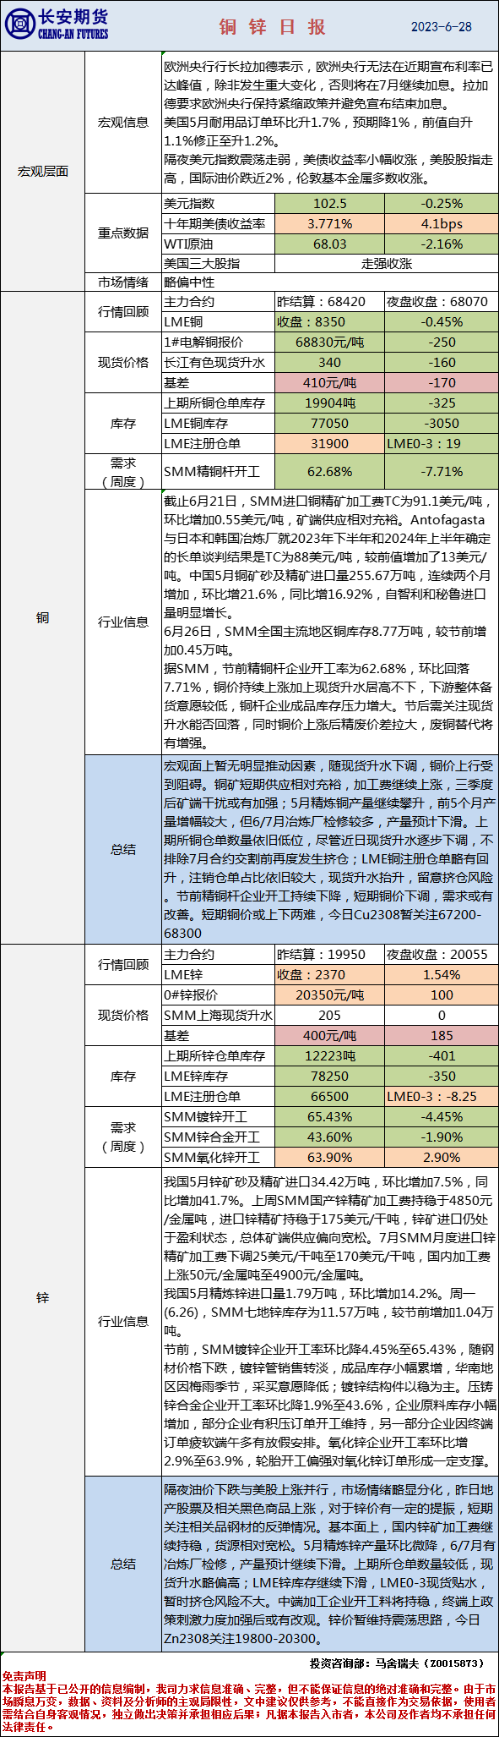Viewport: 499px width, 1737px height.
Task: Select the zinc 夜盘收盘：20055 cell
Action: click(442, 954)
